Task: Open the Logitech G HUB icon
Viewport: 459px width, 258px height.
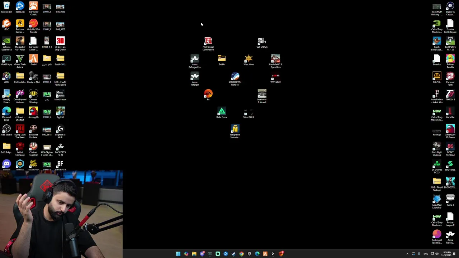Action: [x=60, y=132]
